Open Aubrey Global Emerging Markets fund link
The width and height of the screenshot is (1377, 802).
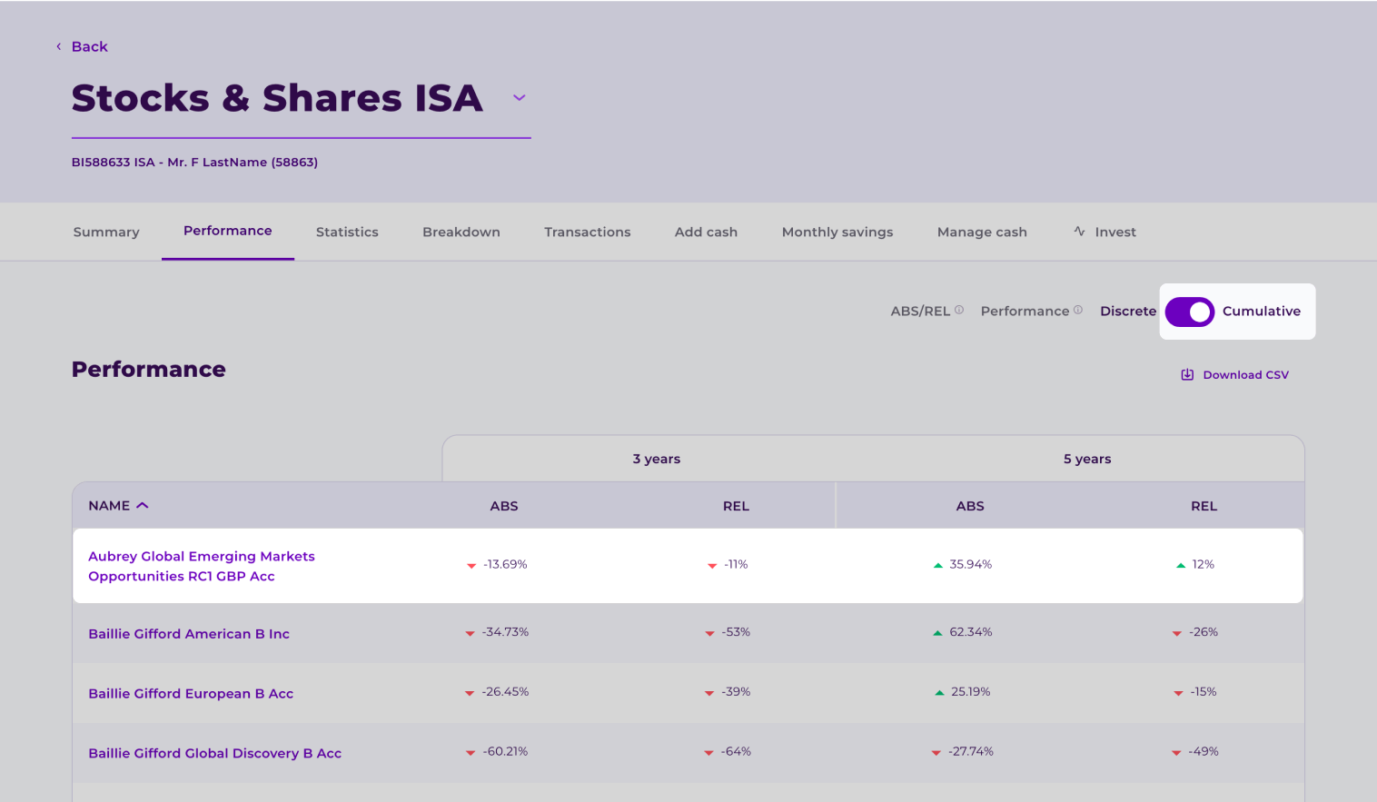[x=202, y=566]
